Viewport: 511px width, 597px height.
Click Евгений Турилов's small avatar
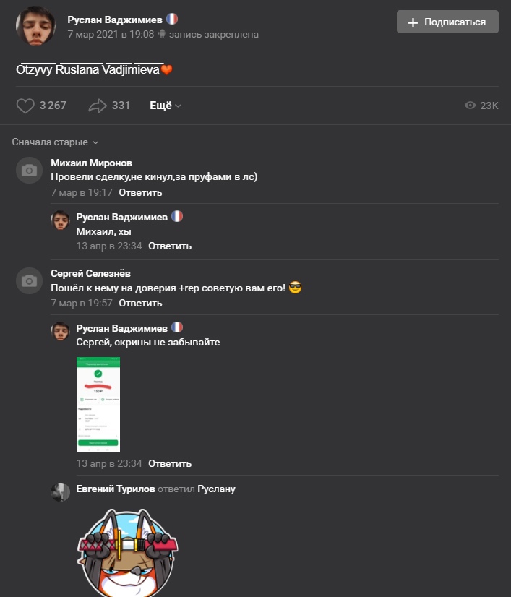60,492
